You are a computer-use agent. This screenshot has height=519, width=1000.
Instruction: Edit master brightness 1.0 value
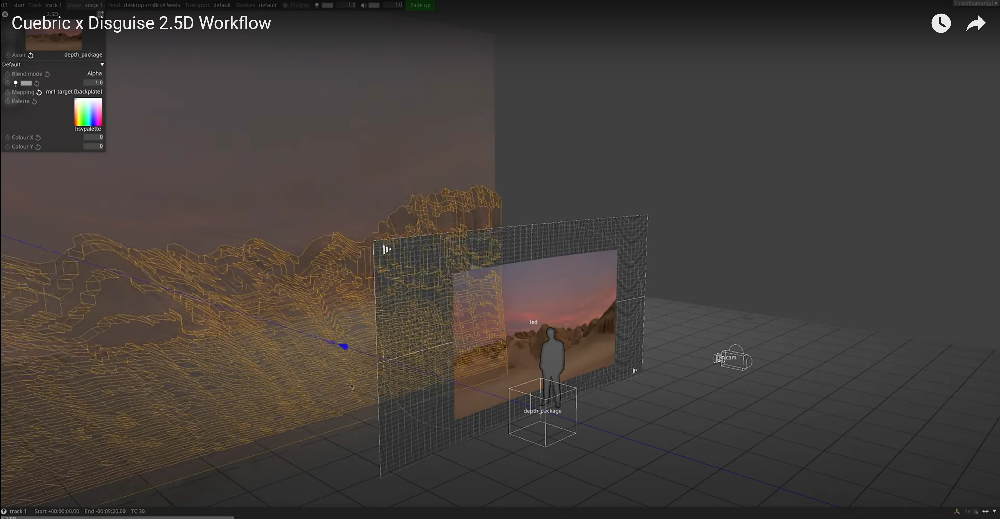point(346,5)
